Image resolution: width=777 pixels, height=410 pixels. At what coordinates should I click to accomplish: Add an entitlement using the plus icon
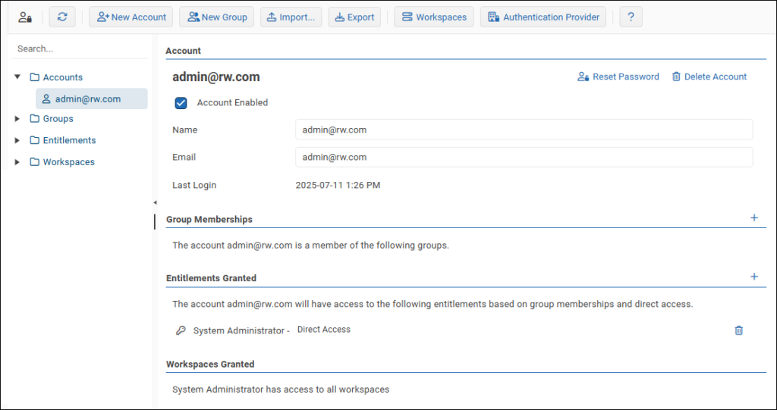[753, 277]
